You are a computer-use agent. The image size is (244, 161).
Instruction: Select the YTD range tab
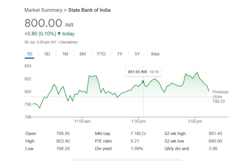(101, 54)
